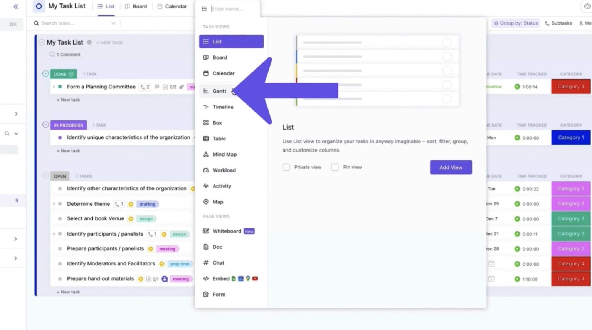Open the Chat page view
The width and height of the screenshot is (592, 330).
219,263
